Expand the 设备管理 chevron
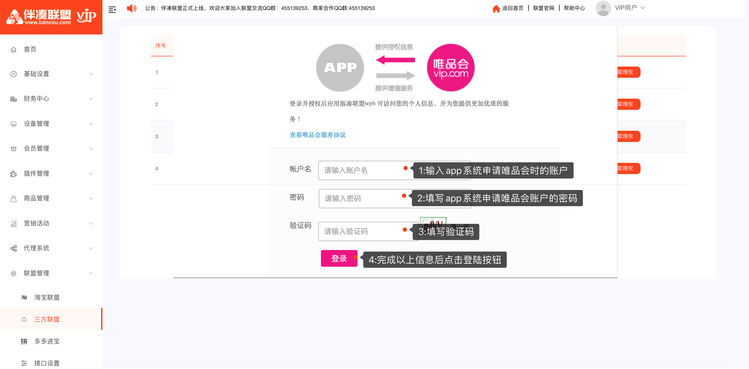The image size is (749, 369). 91,124
